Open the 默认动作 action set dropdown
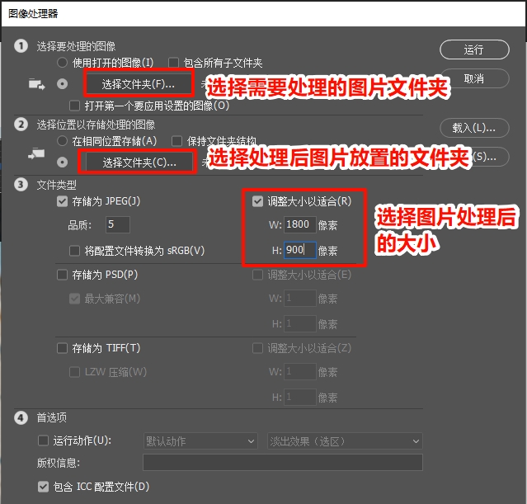The width and height of the screenshot is (527, 504). [x=200, y=440]
